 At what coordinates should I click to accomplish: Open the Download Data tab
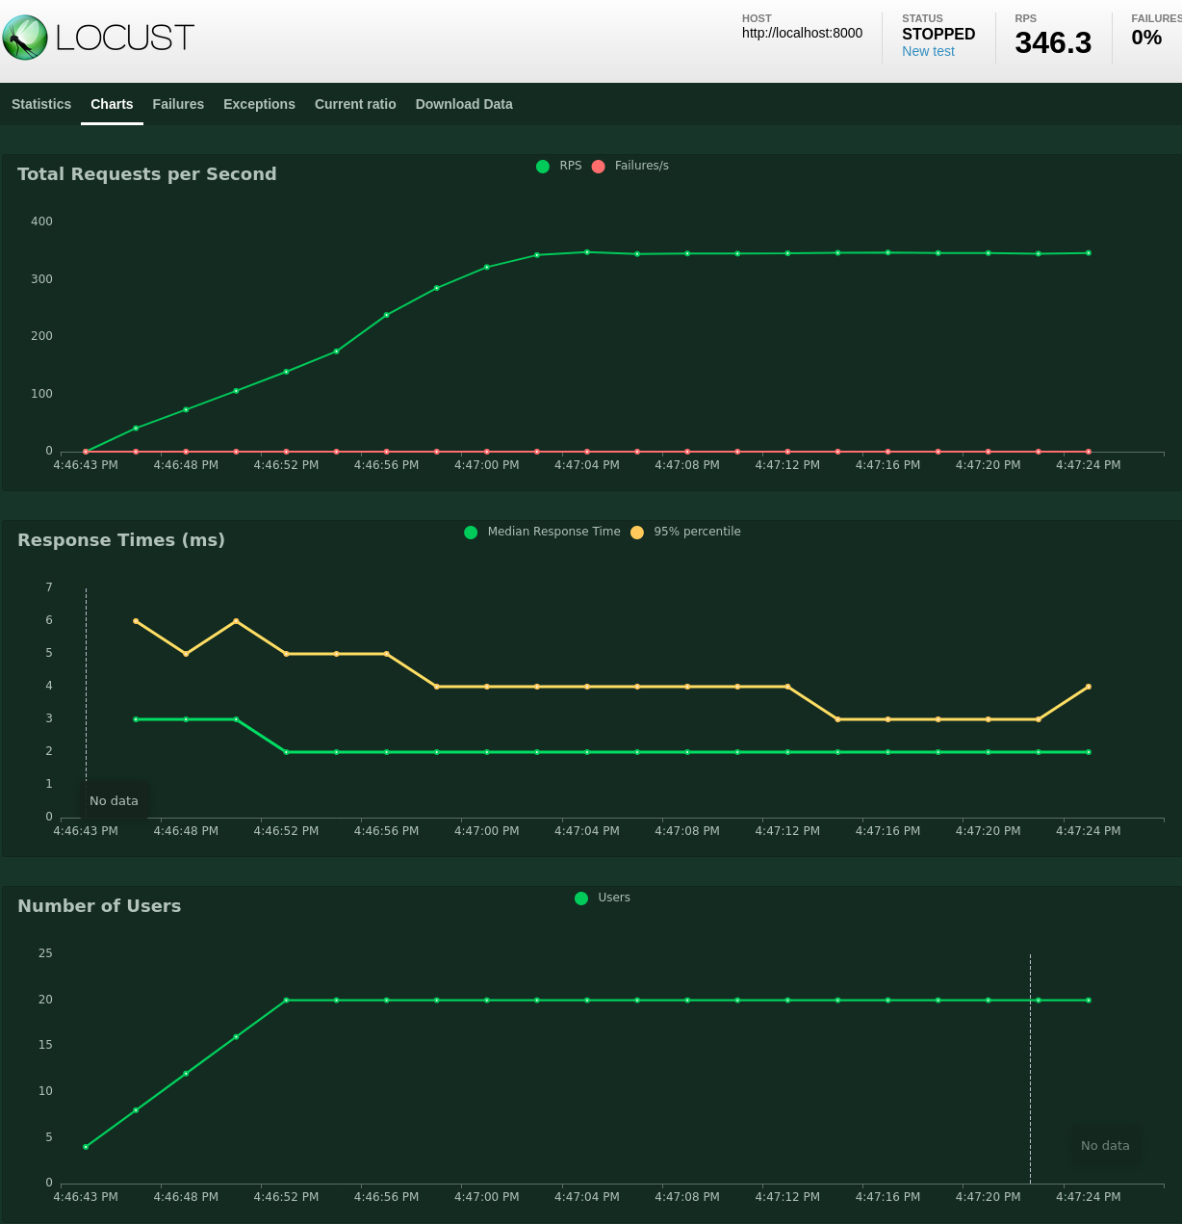(x=464, y=104)
